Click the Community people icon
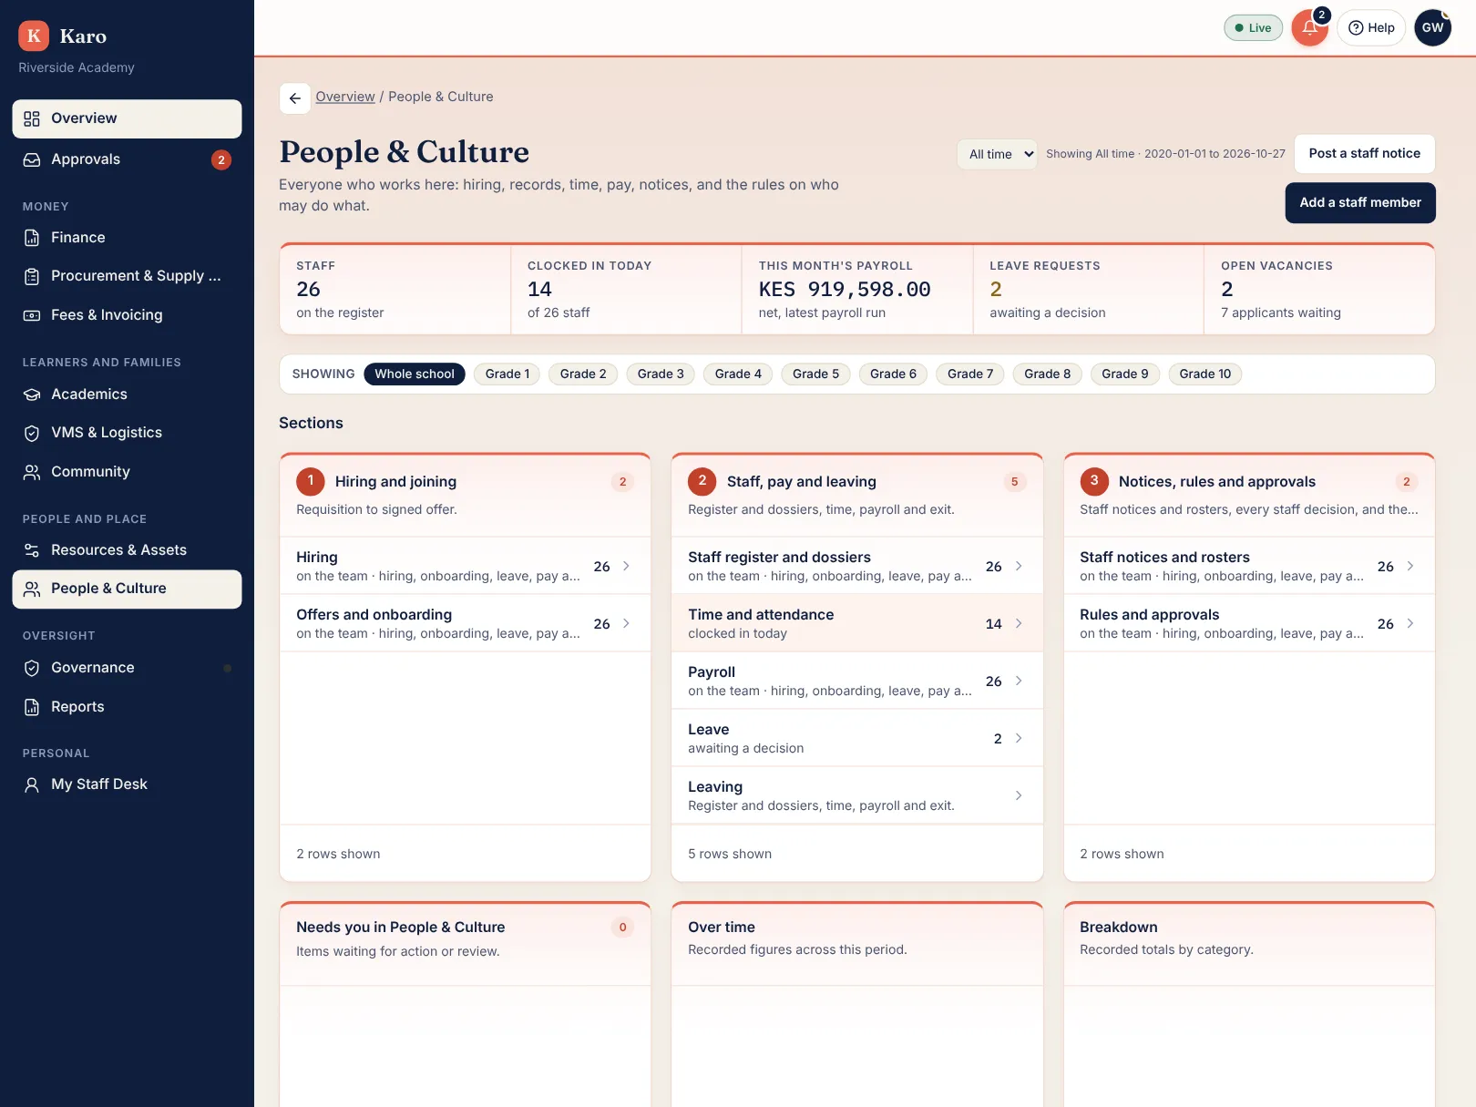The width and height of the screenshot is (1476, 1107). (32, 472)
